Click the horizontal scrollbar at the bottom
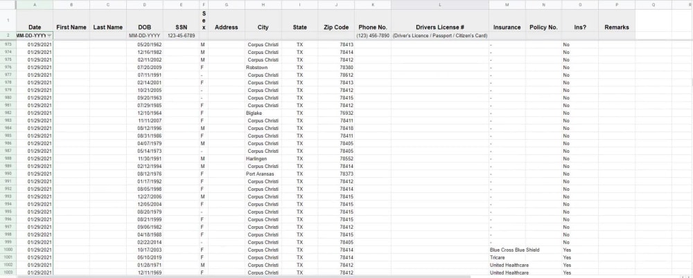The width and height of the screenshot is (693, 278). coord(243,276)
